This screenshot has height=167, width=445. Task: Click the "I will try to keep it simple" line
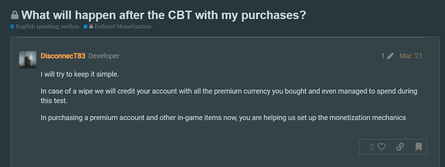[x=80, y=75]
